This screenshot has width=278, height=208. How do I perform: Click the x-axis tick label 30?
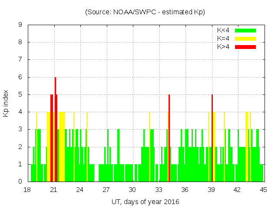click(132, 190)
